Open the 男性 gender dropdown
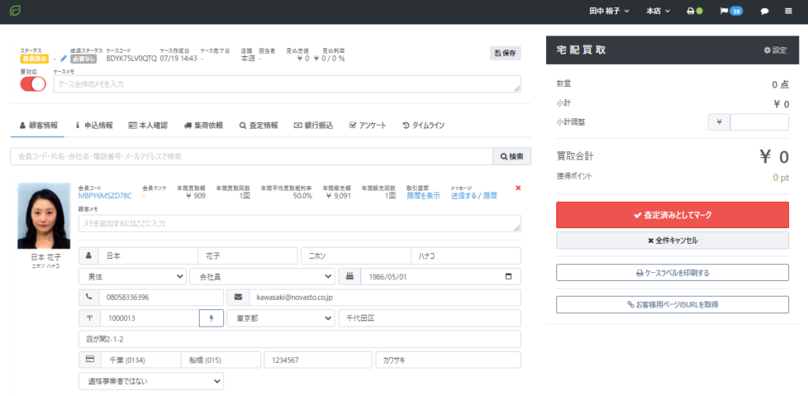808x396 pixels. [133, 277]
